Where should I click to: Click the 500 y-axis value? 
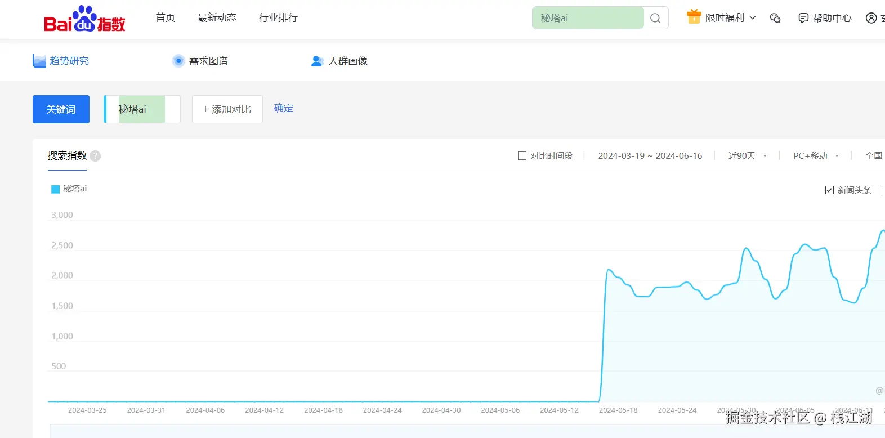click(x=59, y=366)
